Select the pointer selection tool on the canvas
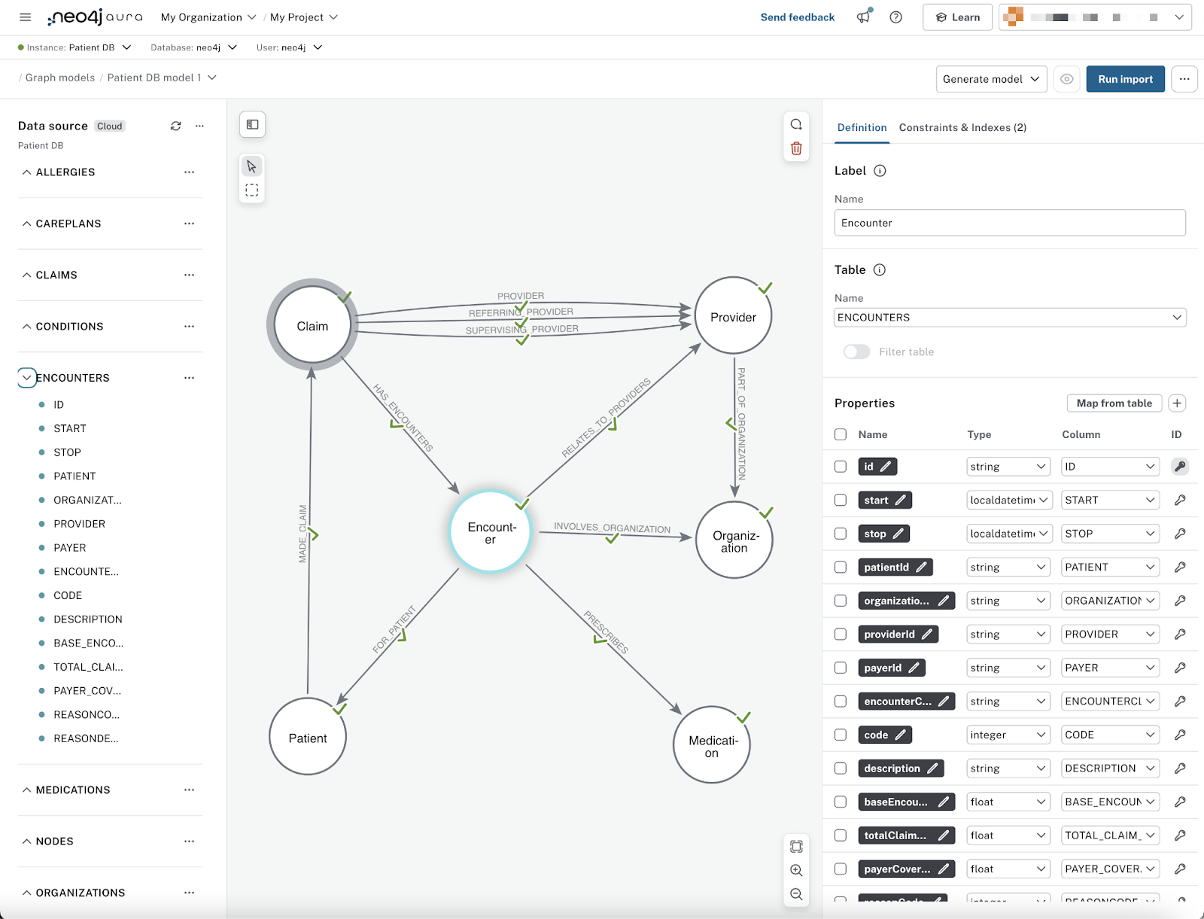The image size is (1204, 919). 252,166
